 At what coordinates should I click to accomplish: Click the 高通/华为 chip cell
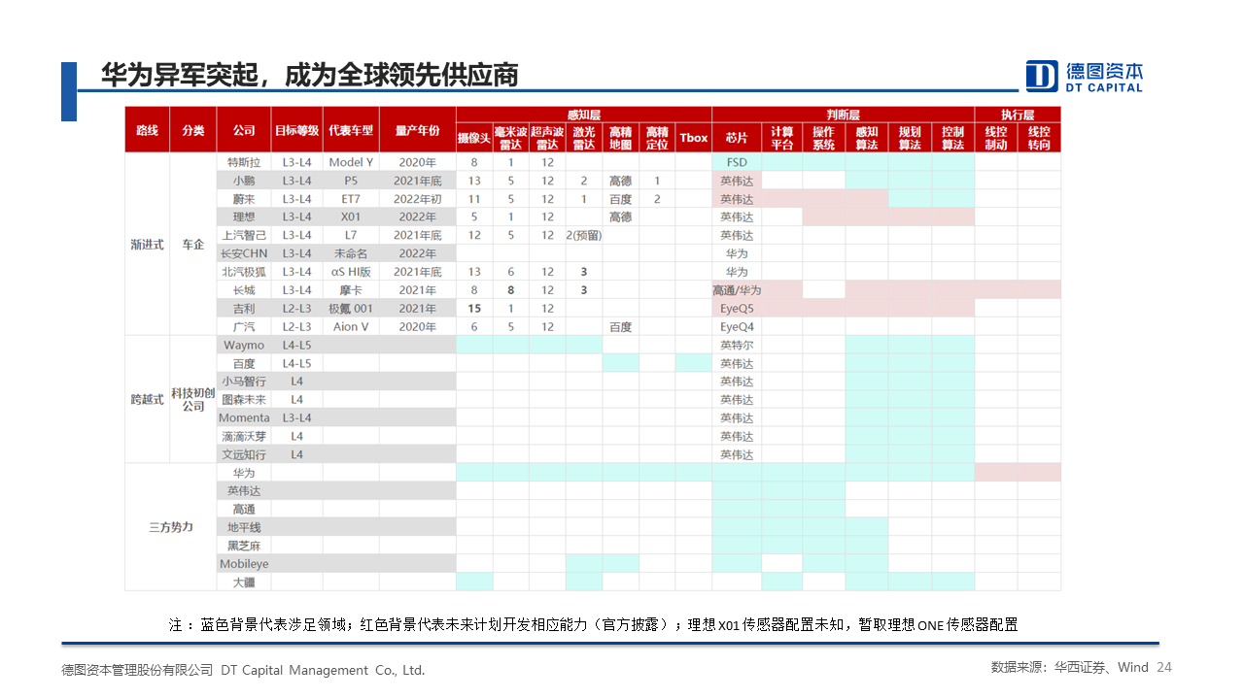click(x=737, y=290)
